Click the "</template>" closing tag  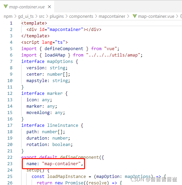35,36
